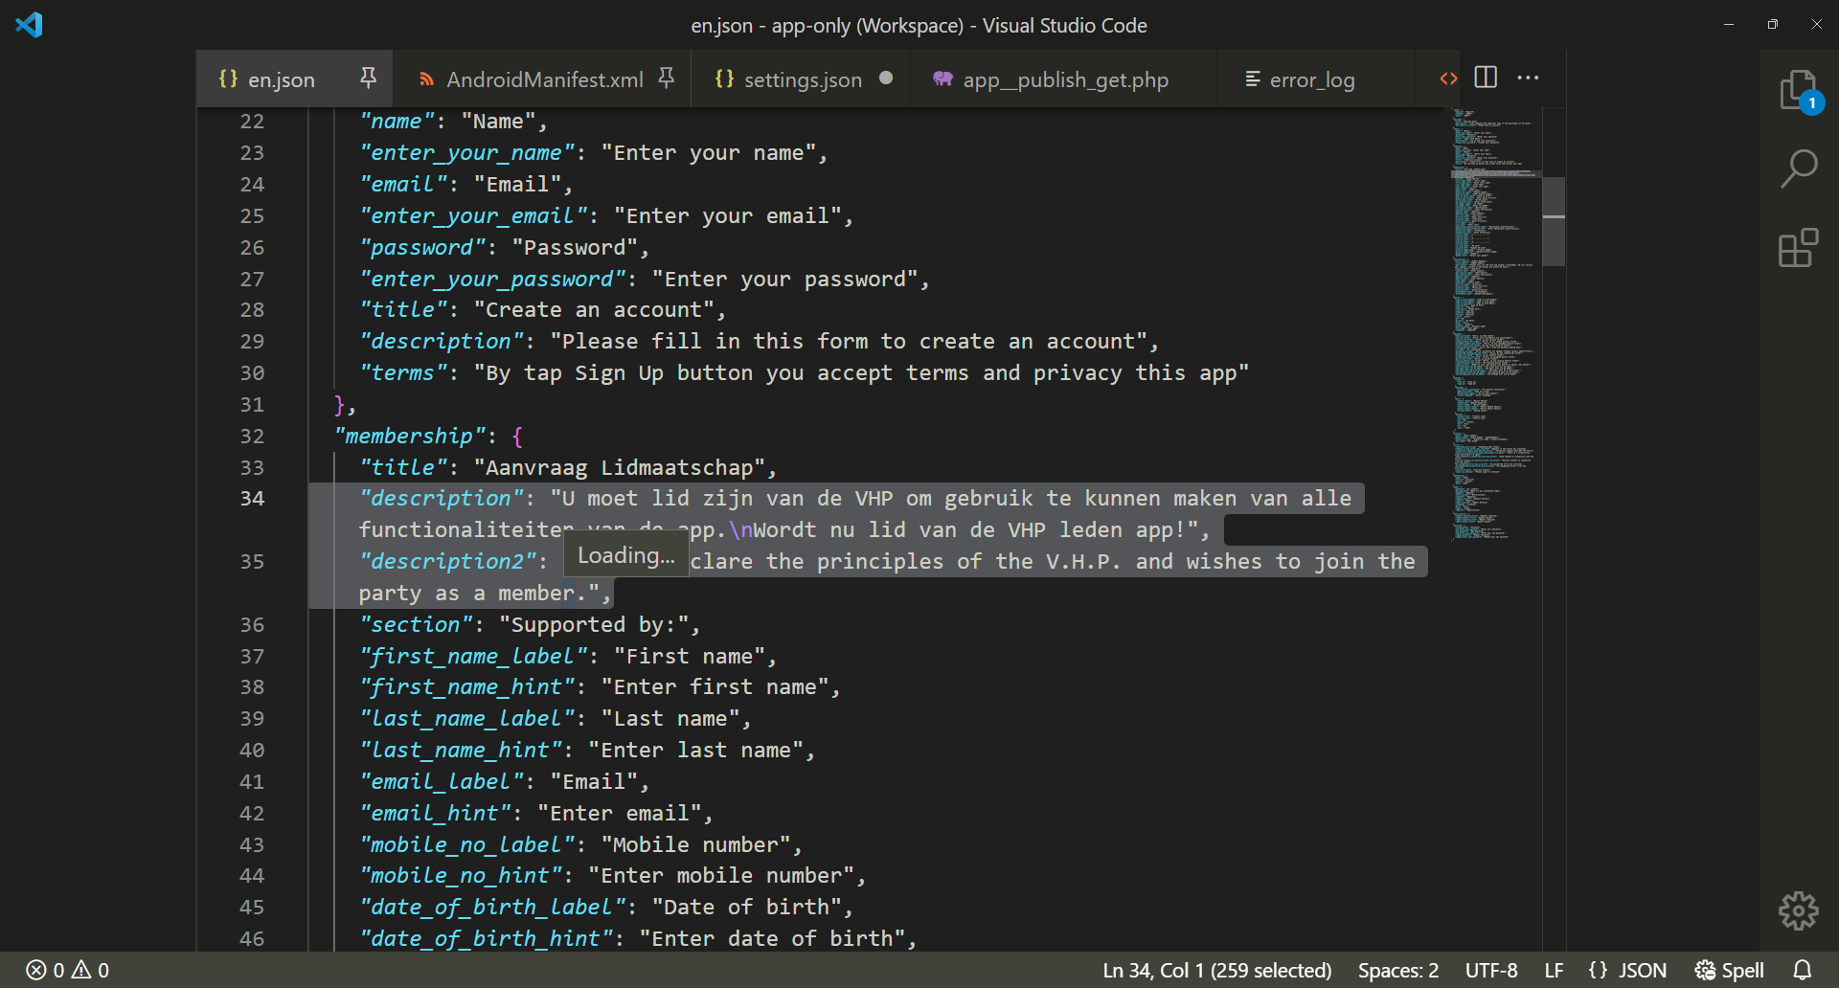This screenshot has width=1839, height=988.
Task: Click line number 40 in the gutter
Action: click(x=252, y=751)
